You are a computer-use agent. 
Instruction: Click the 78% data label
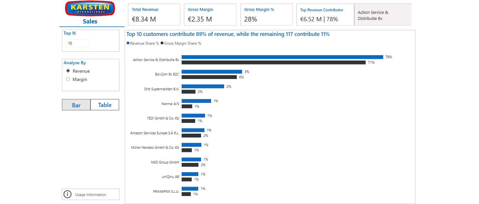388,57
